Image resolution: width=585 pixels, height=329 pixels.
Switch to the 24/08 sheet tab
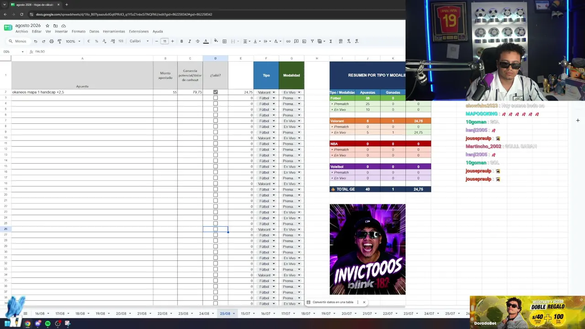204,313
